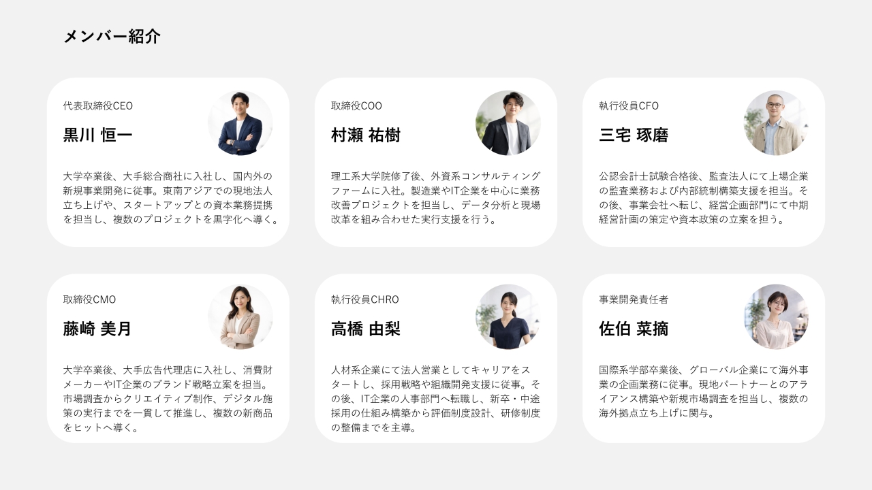Select the 取締役COO title label
The height and width of the screenshot is (490, 872).
[356, 106]
